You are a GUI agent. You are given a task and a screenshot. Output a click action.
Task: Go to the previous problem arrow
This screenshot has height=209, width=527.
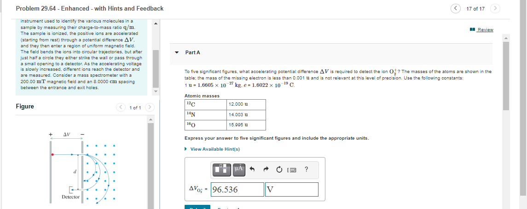[455, 8]
